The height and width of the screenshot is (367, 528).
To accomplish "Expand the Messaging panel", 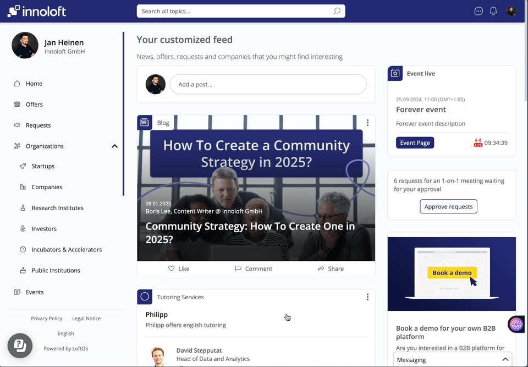I will (x=505, y=359).
